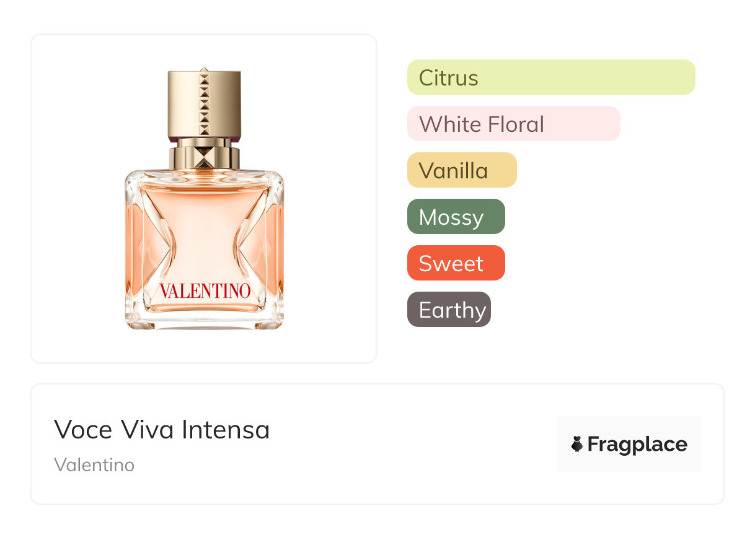755x535 pixels.
Task: Open the Voce Viva Intensa title
Action: (162, 430)
